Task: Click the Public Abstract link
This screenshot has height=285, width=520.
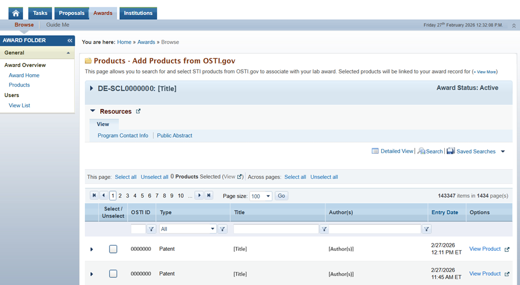Action: [175, 136]
